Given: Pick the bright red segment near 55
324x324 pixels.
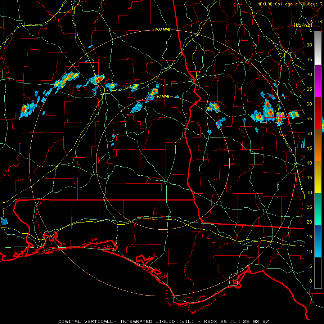Looking at the screenshot, I should point(318,121).
